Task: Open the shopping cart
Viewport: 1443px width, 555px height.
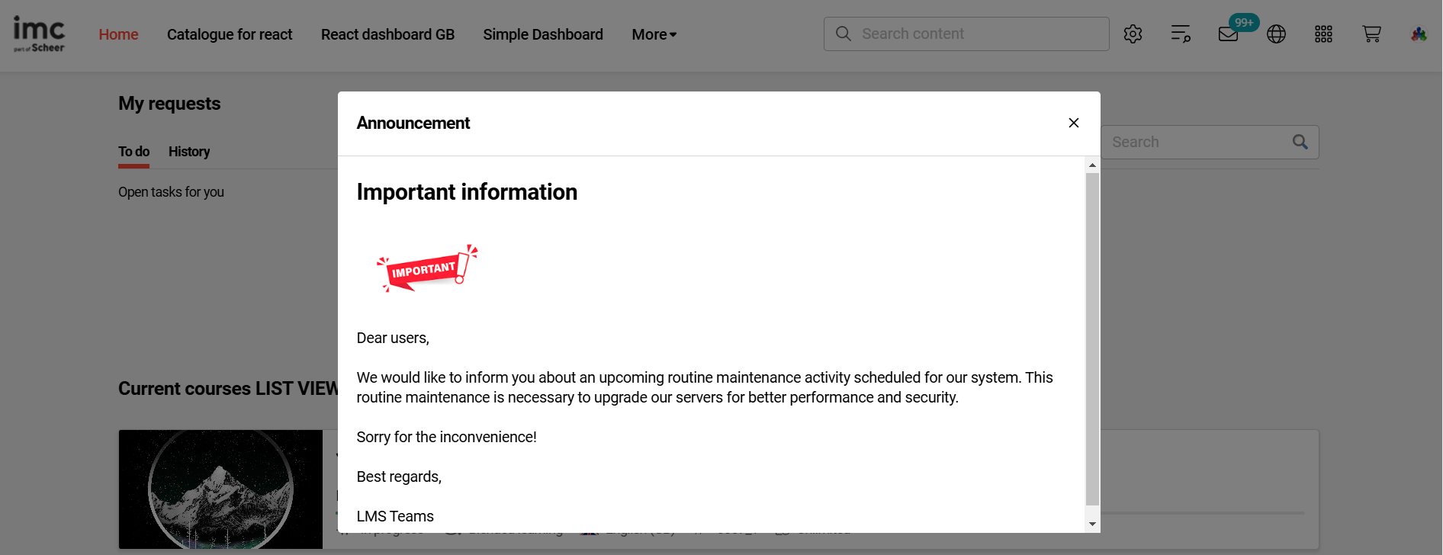Action: tap(1371, 34)
